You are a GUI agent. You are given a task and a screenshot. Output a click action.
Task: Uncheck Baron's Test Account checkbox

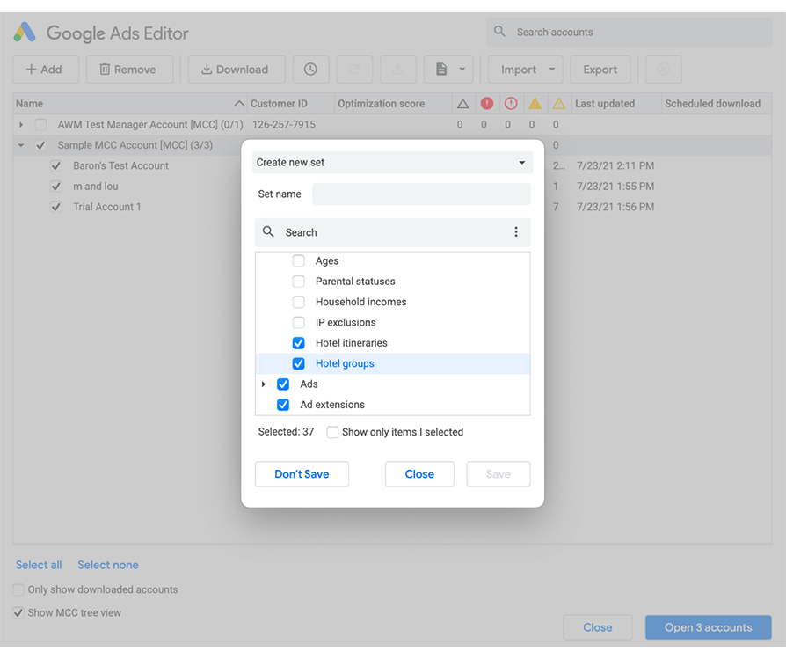[56, 165]
